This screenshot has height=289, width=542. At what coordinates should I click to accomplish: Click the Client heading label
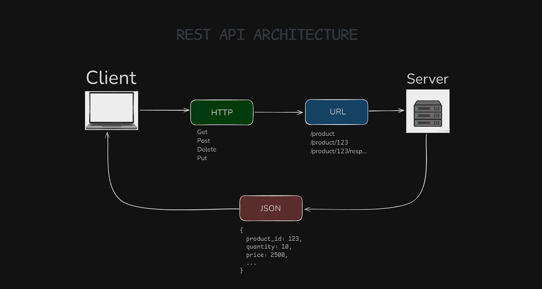tap(111, 78)
